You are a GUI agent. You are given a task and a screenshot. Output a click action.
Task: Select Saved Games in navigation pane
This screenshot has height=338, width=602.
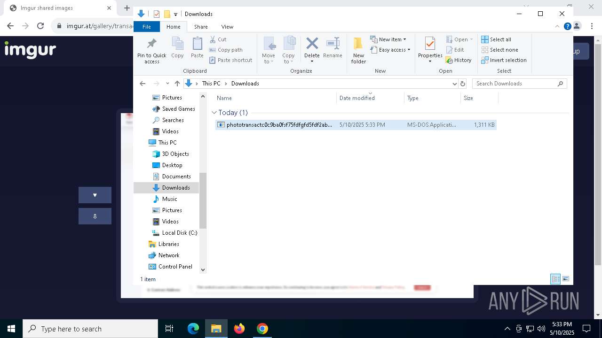point(174,109)
